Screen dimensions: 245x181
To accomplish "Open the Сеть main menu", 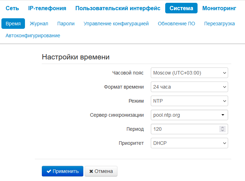I will 12,8.
